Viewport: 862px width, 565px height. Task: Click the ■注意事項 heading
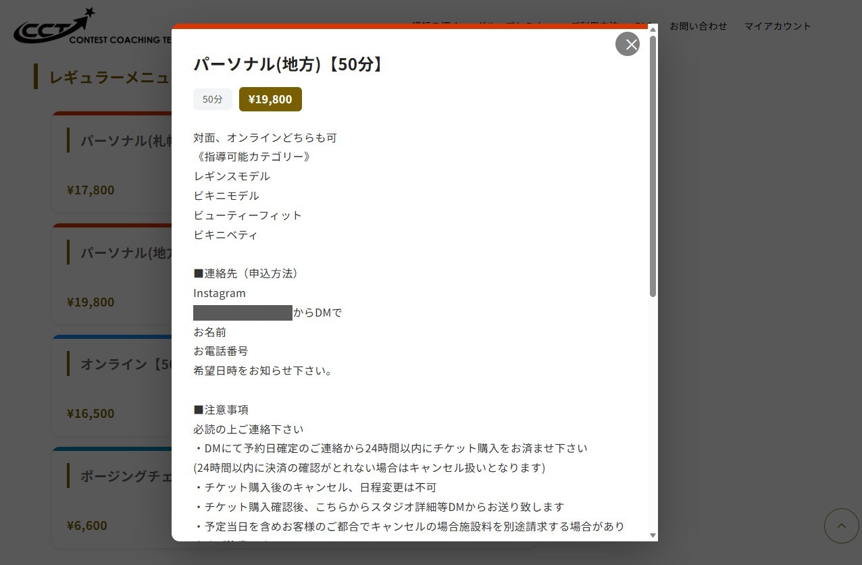pyautogui.click(x=221, y=410)
